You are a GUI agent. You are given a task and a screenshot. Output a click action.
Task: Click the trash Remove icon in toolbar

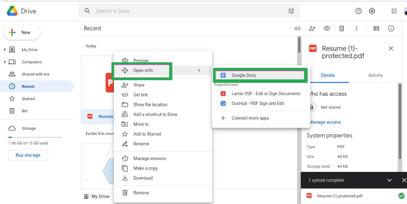click(x=341, y=29)
